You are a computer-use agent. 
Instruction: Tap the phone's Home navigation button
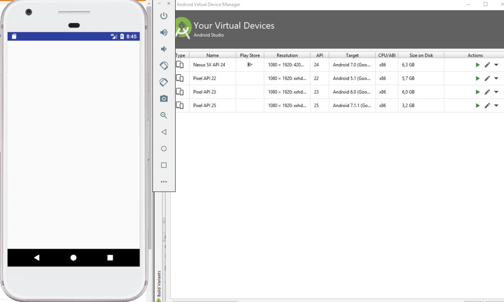coord(73,258)
